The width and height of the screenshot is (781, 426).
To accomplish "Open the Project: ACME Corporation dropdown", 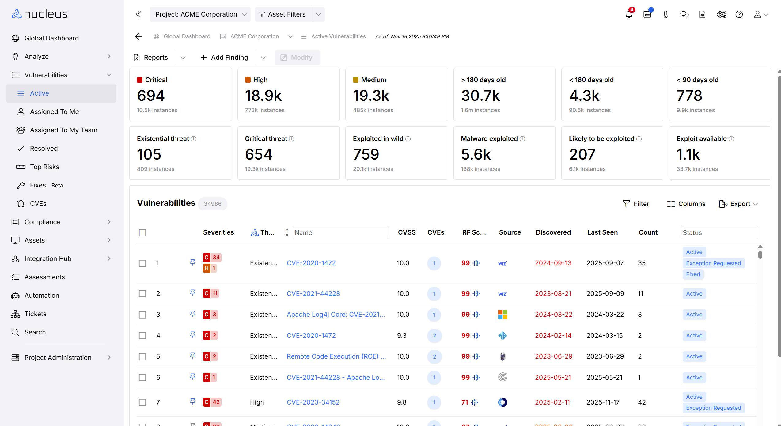I will click(x=200, y=14).
